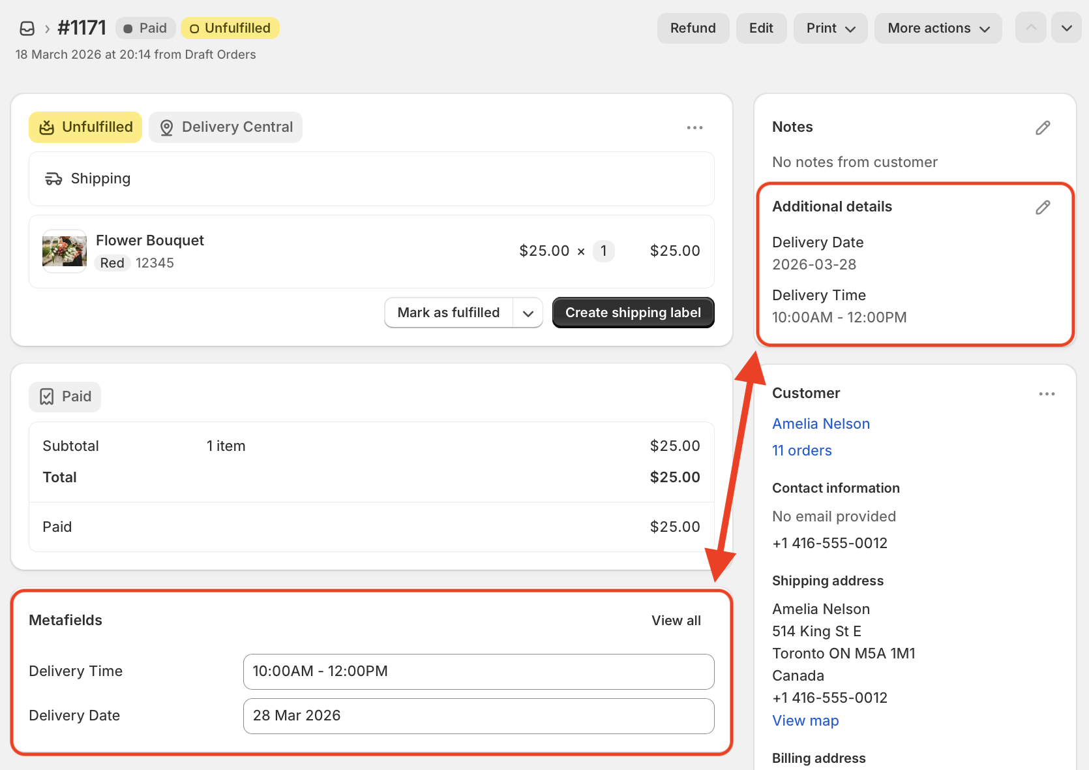
Task: Click the order date '18 March 2026 at 20:14'
Action: 83,54
